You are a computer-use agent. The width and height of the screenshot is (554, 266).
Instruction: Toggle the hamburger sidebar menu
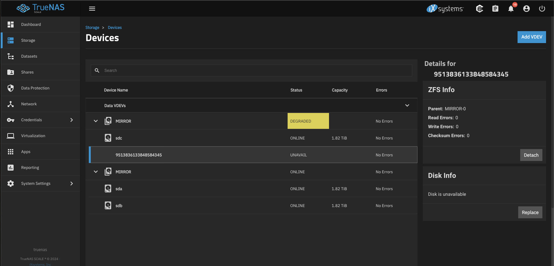[x=92, y=9]
